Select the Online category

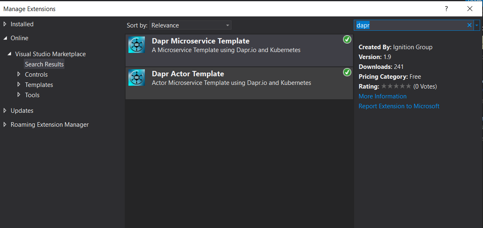[19, 38]
